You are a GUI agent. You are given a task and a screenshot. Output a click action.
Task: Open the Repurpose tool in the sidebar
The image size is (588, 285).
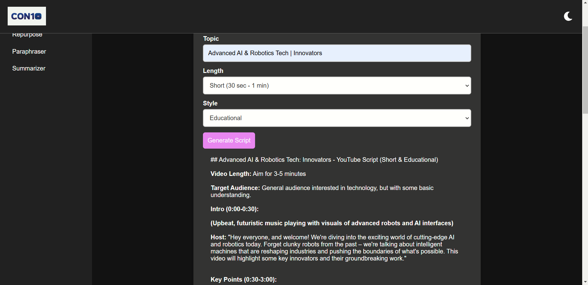coord(27,35)
